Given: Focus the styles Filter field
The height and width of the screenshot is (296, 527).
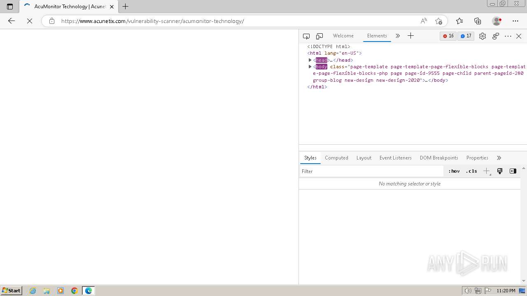Looking at the screenshot, I should 371,171.
